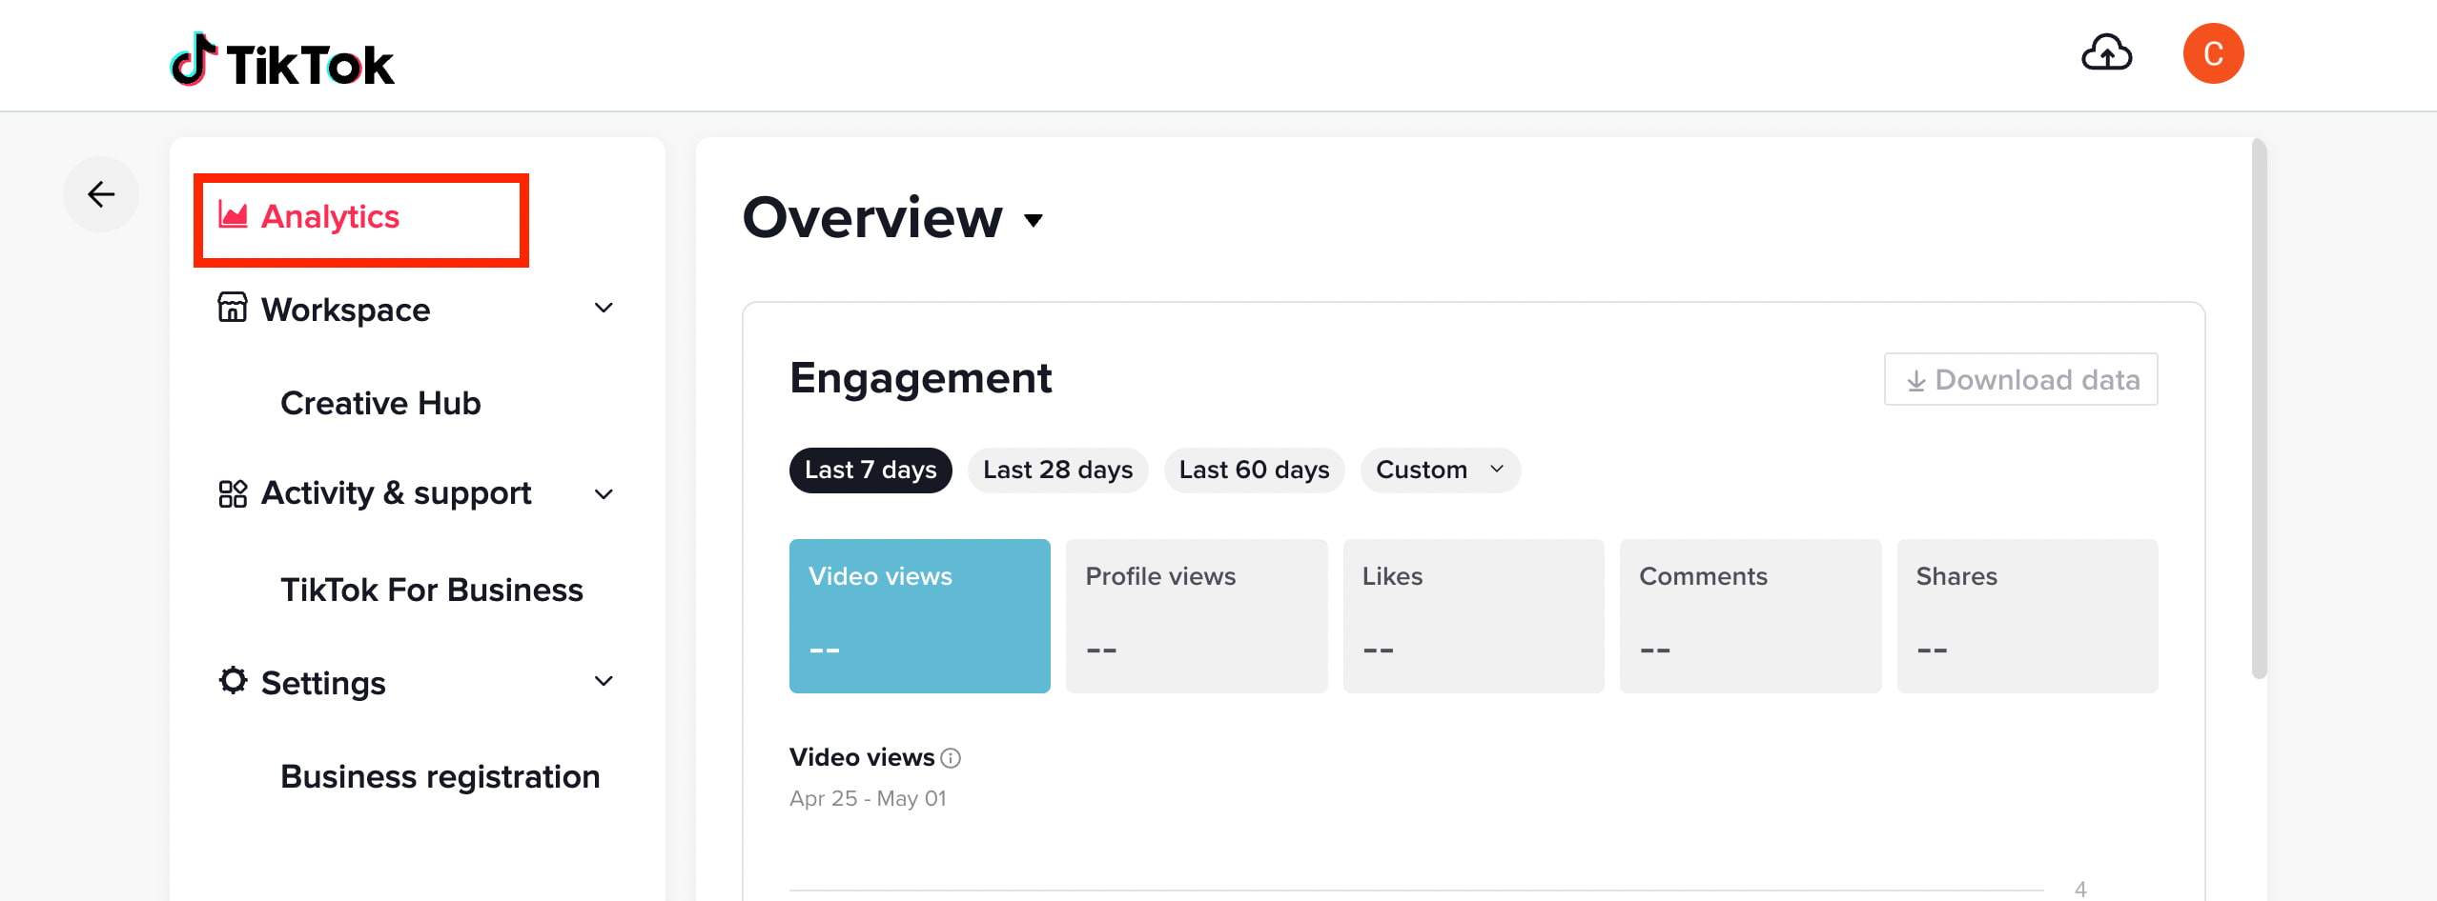The image size is (2437, 901).
Task: Click the Download data button
Action: [2020, 379]
